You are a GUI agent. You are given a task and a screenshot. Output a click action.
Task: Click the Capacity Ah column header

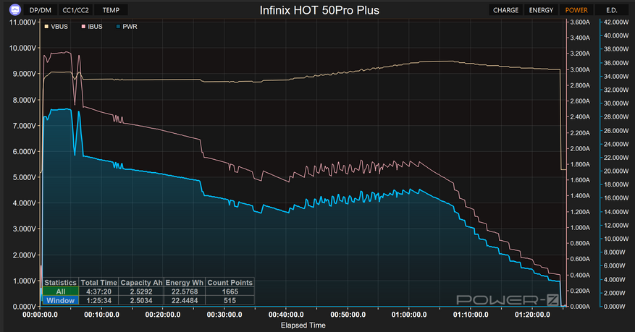141,283
